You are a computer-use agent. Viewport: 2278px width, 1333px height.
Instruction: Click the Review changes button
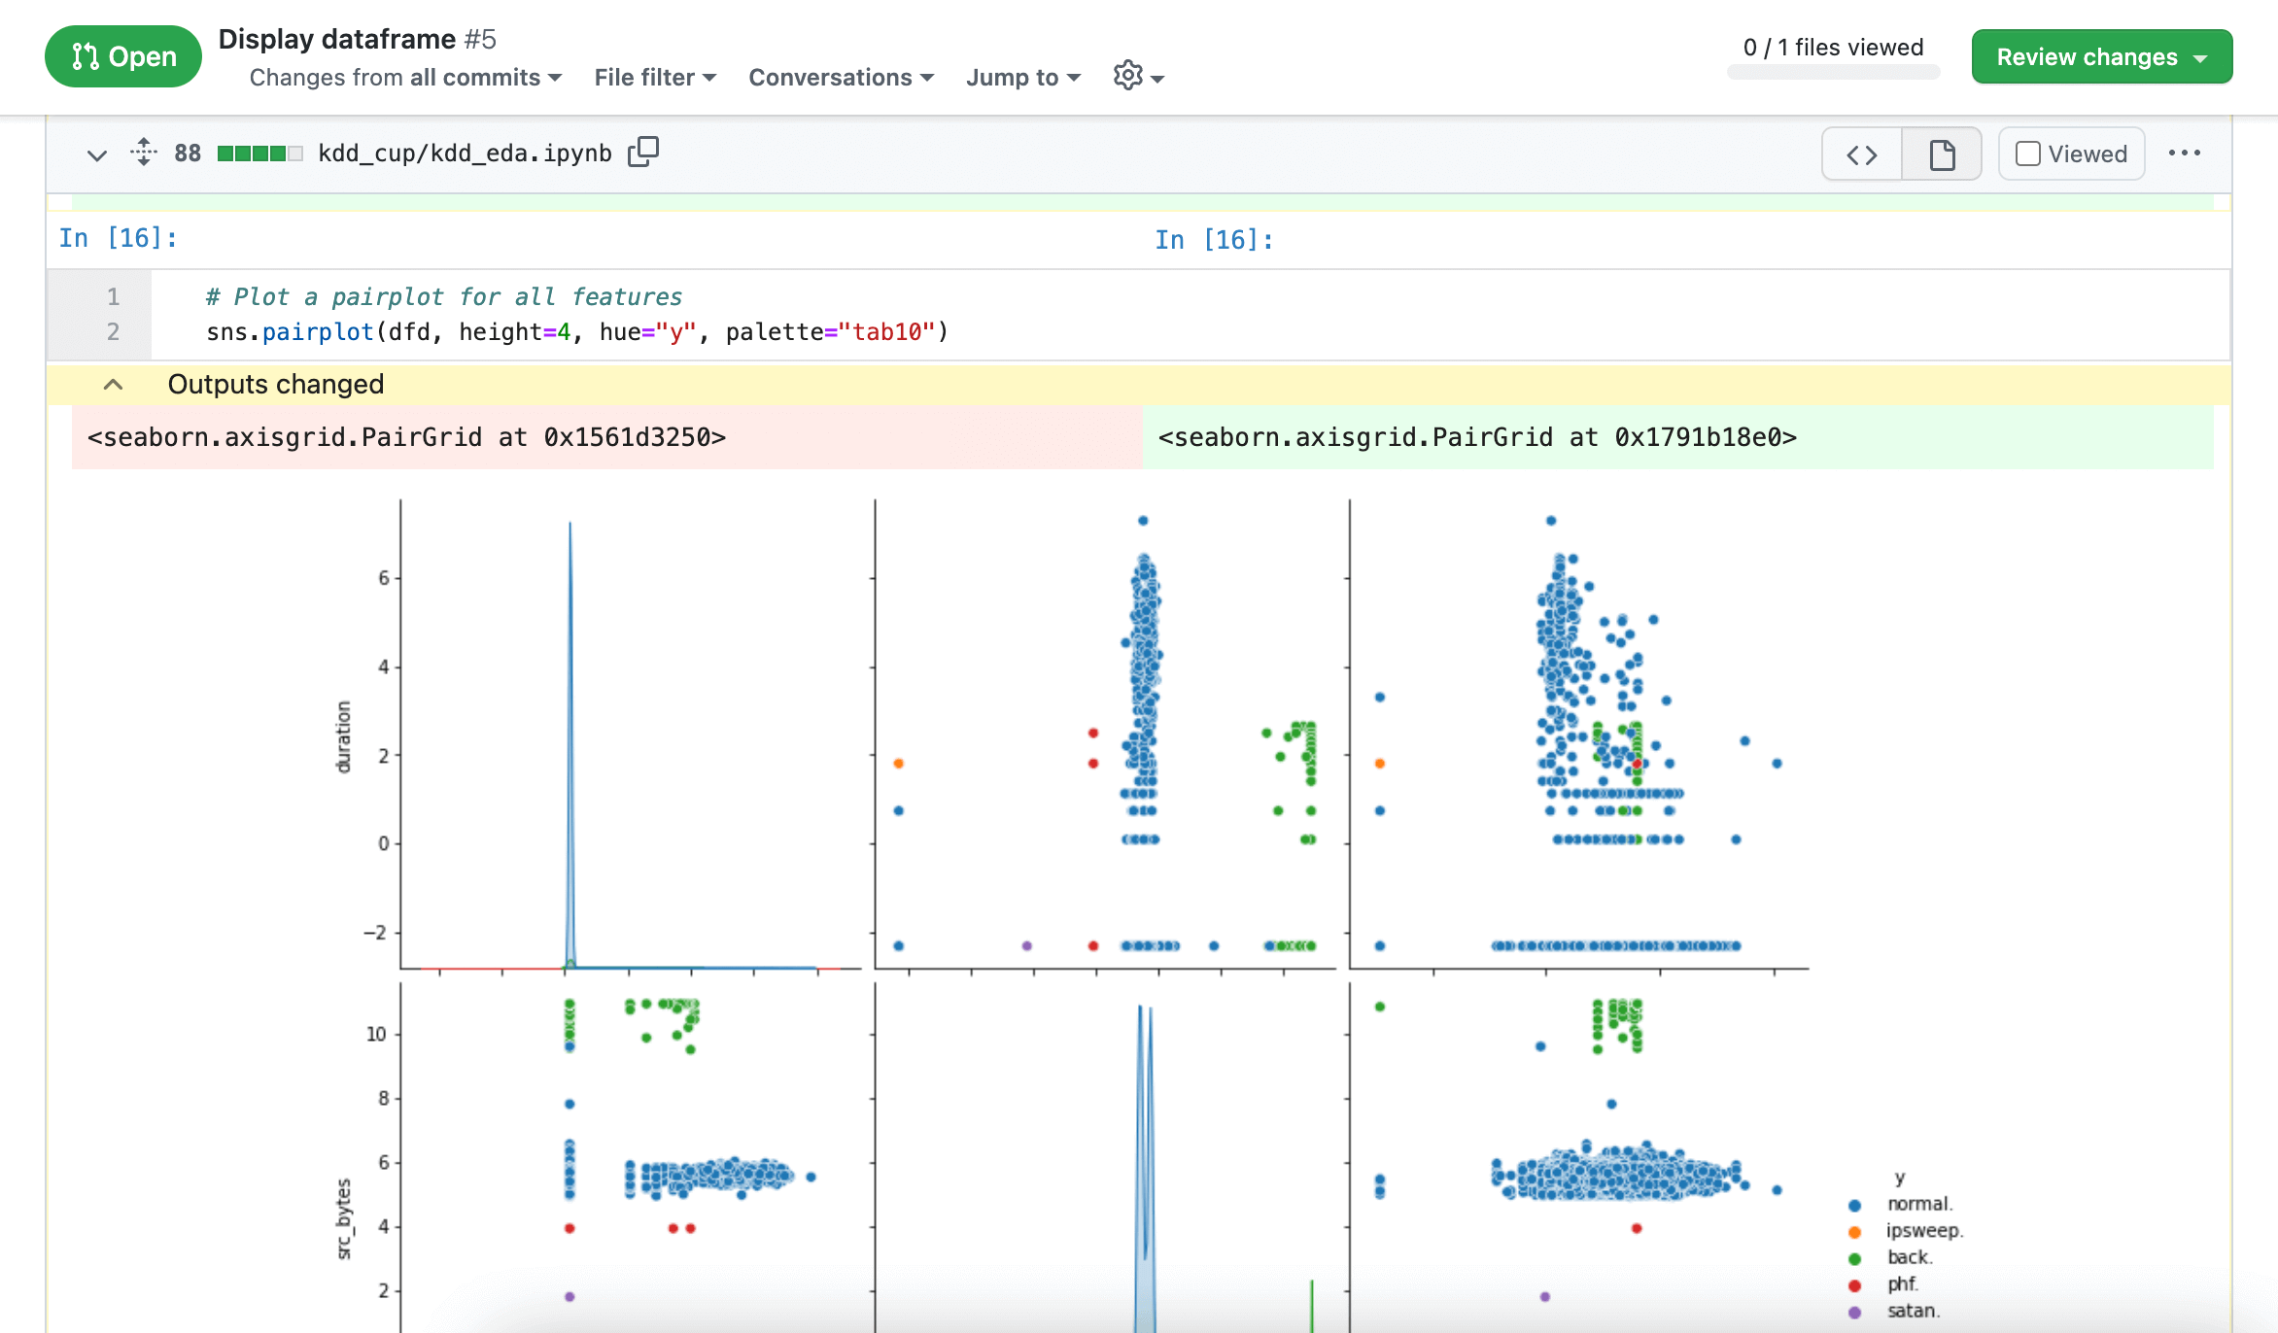pos(2101,56)
